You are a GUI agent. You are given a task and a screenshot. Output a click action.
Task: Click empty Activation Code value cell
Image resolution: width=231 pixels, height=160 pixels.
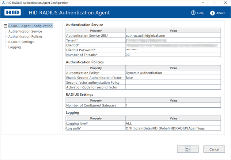pos(173,87)
